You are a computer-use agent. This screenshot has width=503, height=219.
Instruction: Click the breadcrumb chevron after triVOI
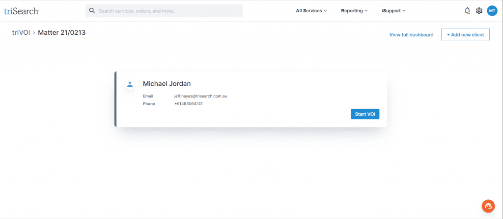[x=34, y=33]
